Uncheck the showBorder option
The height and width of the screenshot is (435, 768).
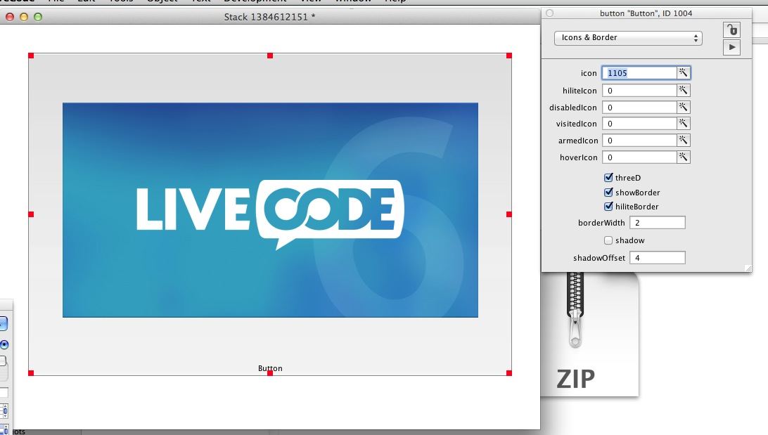point(608,193)
